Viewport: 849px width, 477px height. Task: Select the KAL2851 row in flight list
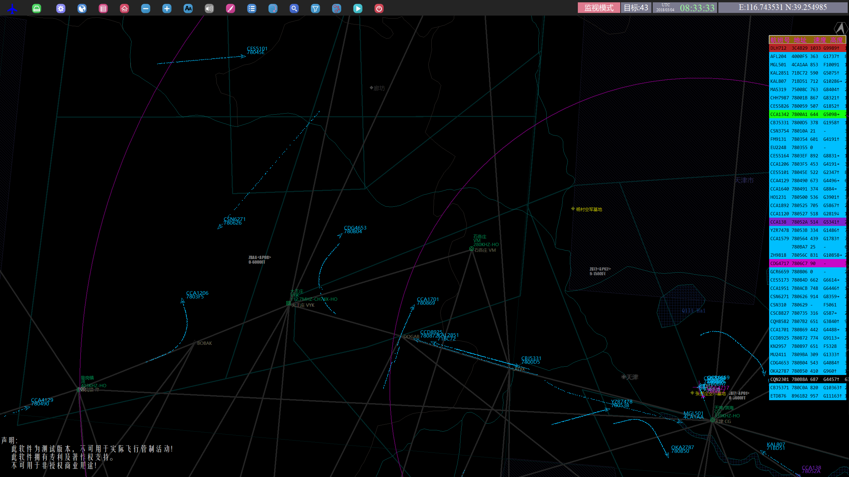tap(808, 73)
